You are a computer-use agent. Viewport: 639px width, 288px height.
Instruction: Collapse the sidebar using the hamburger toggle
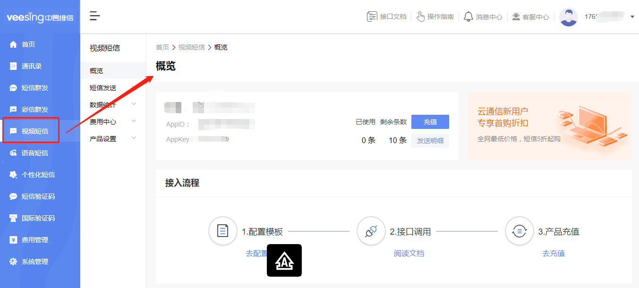(94, 16)
